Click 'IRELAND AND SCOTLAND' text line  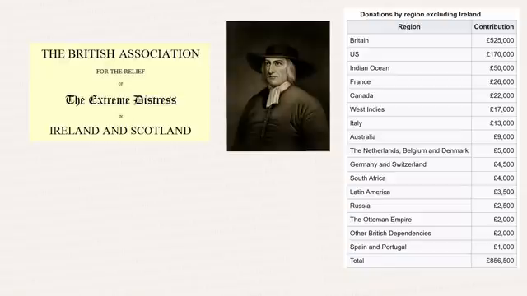point(120,131)
